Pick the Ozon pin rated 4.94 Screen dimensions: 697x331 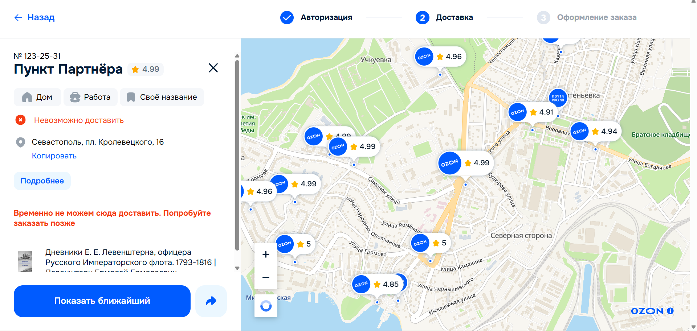pyautogui.click(x=596, y=132)
